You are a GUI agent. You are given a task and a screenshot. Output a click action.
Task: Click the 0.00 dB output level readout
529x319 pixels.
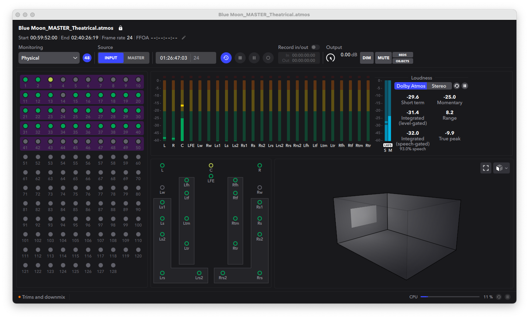click(x=349, y=55)
